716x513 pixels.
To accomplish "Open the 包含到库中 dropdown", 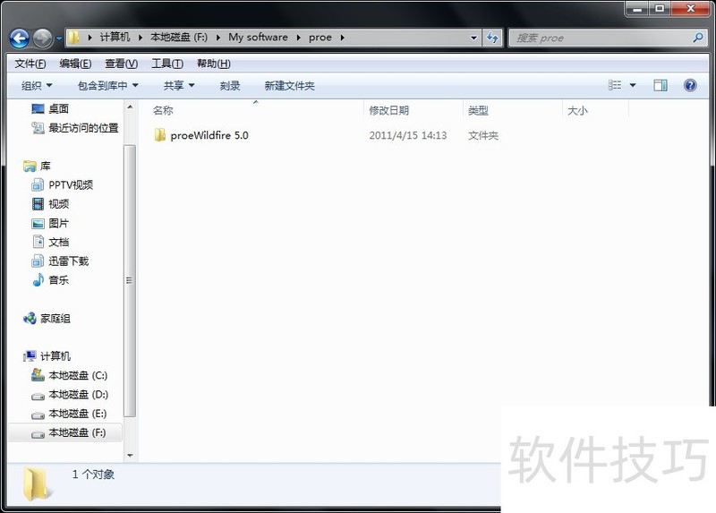I will tap(107, 85).
